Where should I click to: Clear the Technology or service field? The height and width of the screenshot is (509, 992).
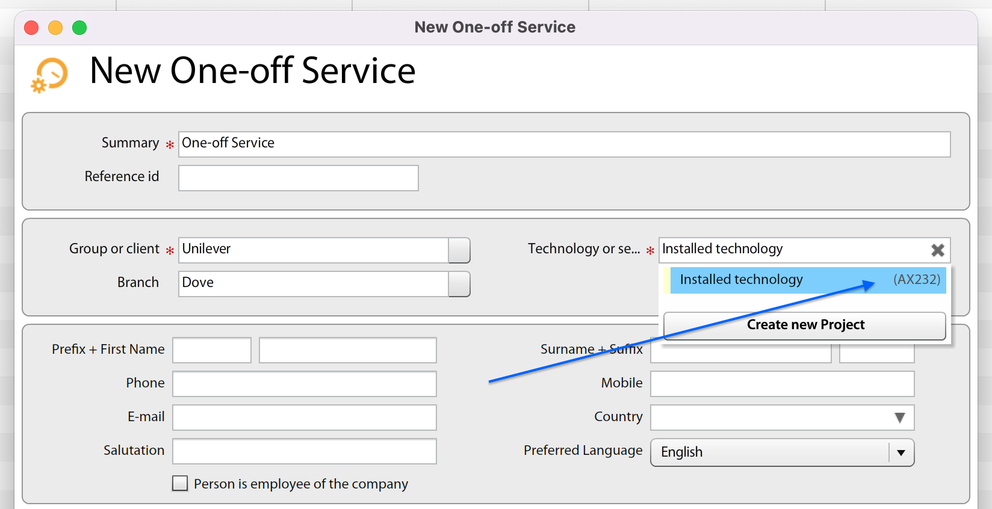[937, 250]
